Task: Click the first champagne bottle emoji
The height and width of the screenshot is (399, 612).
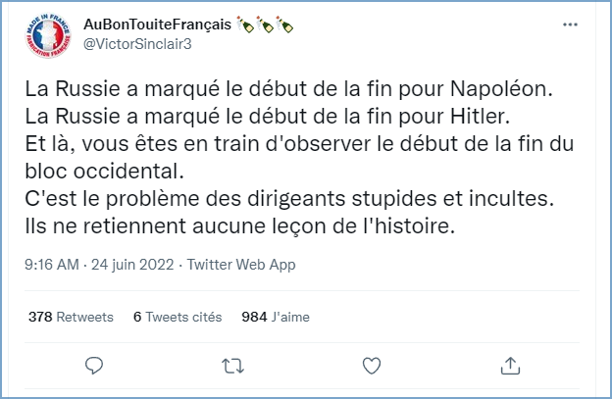Action: [245, 25]
